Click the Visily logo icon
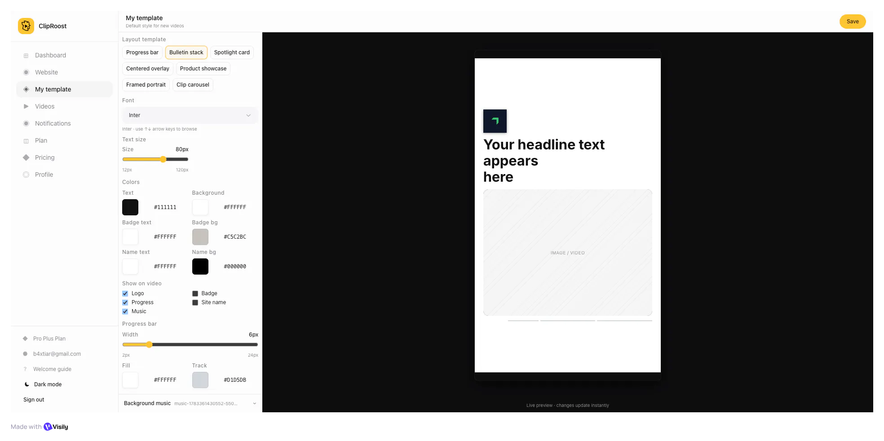The width and height of the screenshot is (884, 441). click(x=48, y=427)
